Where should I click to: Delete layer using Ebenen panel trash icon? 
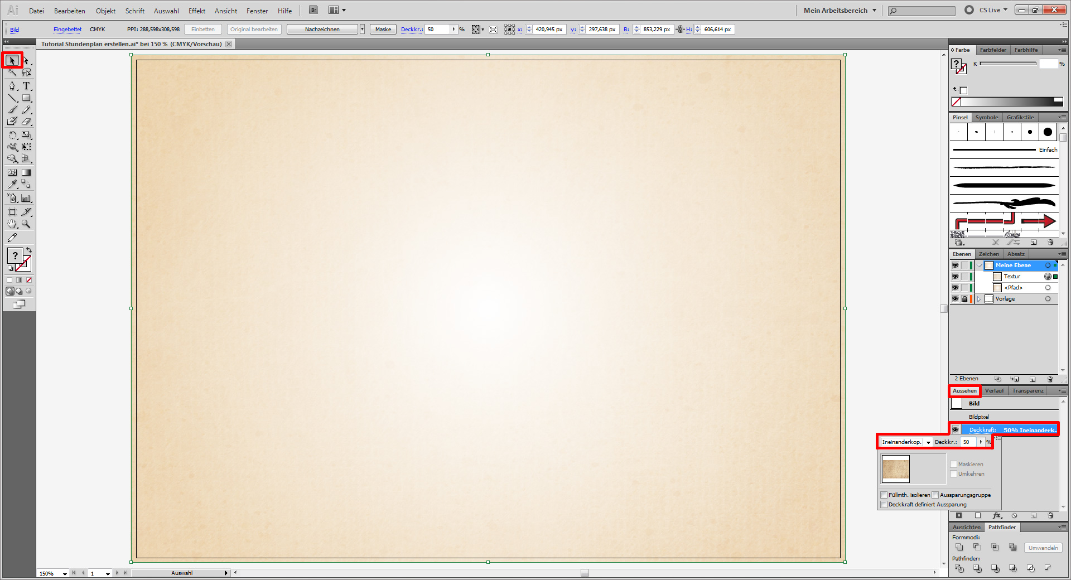click(1050, 379)
